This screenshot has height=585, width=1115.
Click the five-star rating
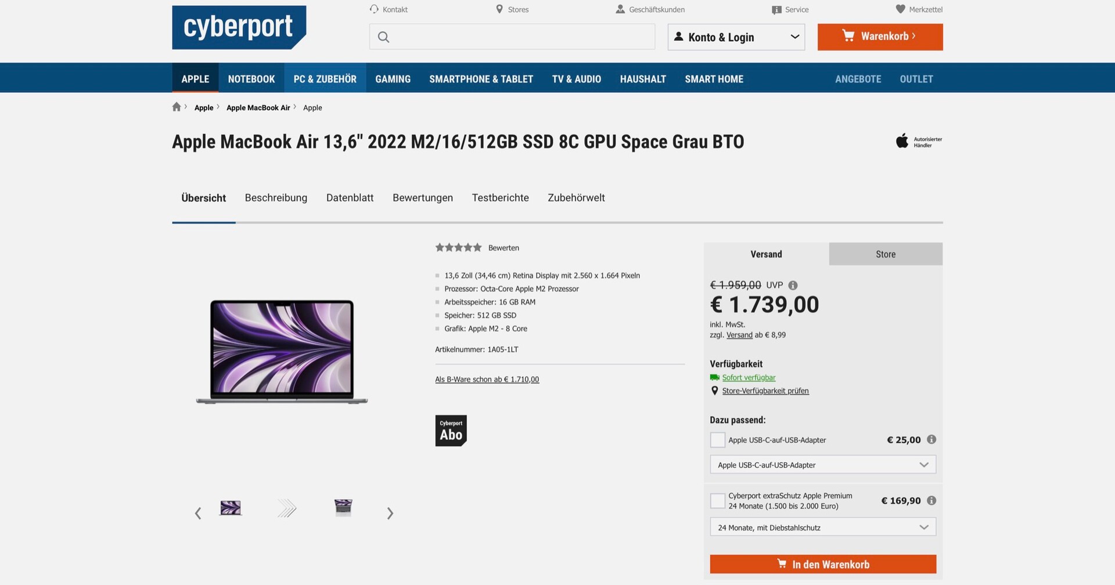pyautogui.click(x=458, y=248)
